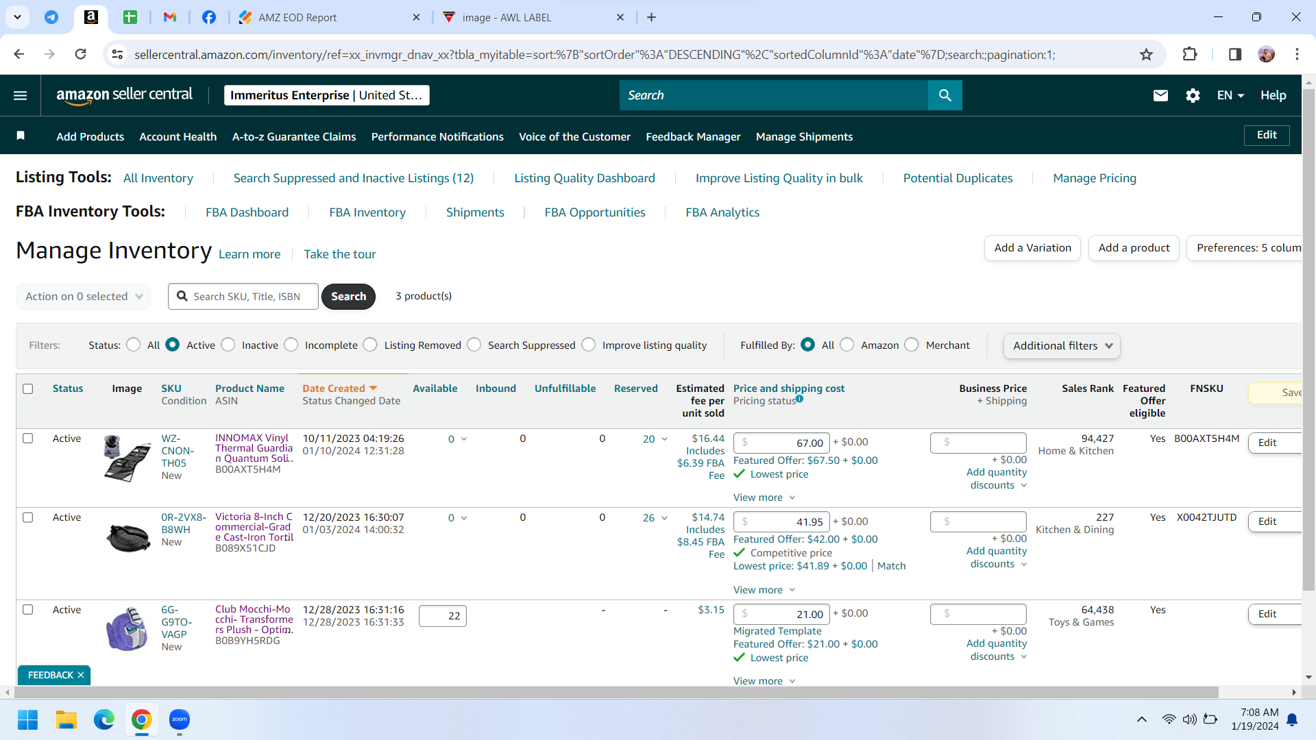Screen dimensions: 1316x740
Task: Click the Add a product button
Action: click(x=1134, y=248)
